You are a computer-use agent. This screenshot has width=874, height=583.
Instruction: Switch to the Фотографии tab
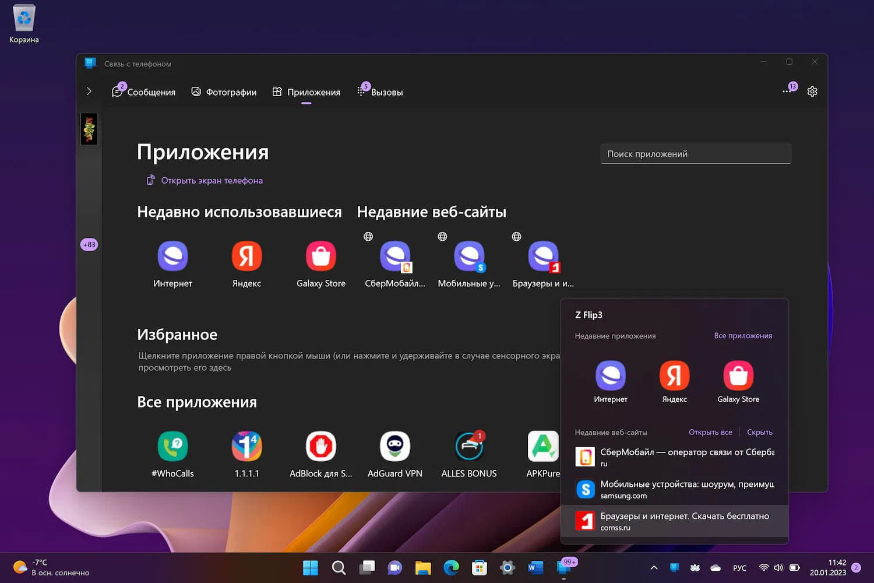pyautogui.click(x=224, y=92)
